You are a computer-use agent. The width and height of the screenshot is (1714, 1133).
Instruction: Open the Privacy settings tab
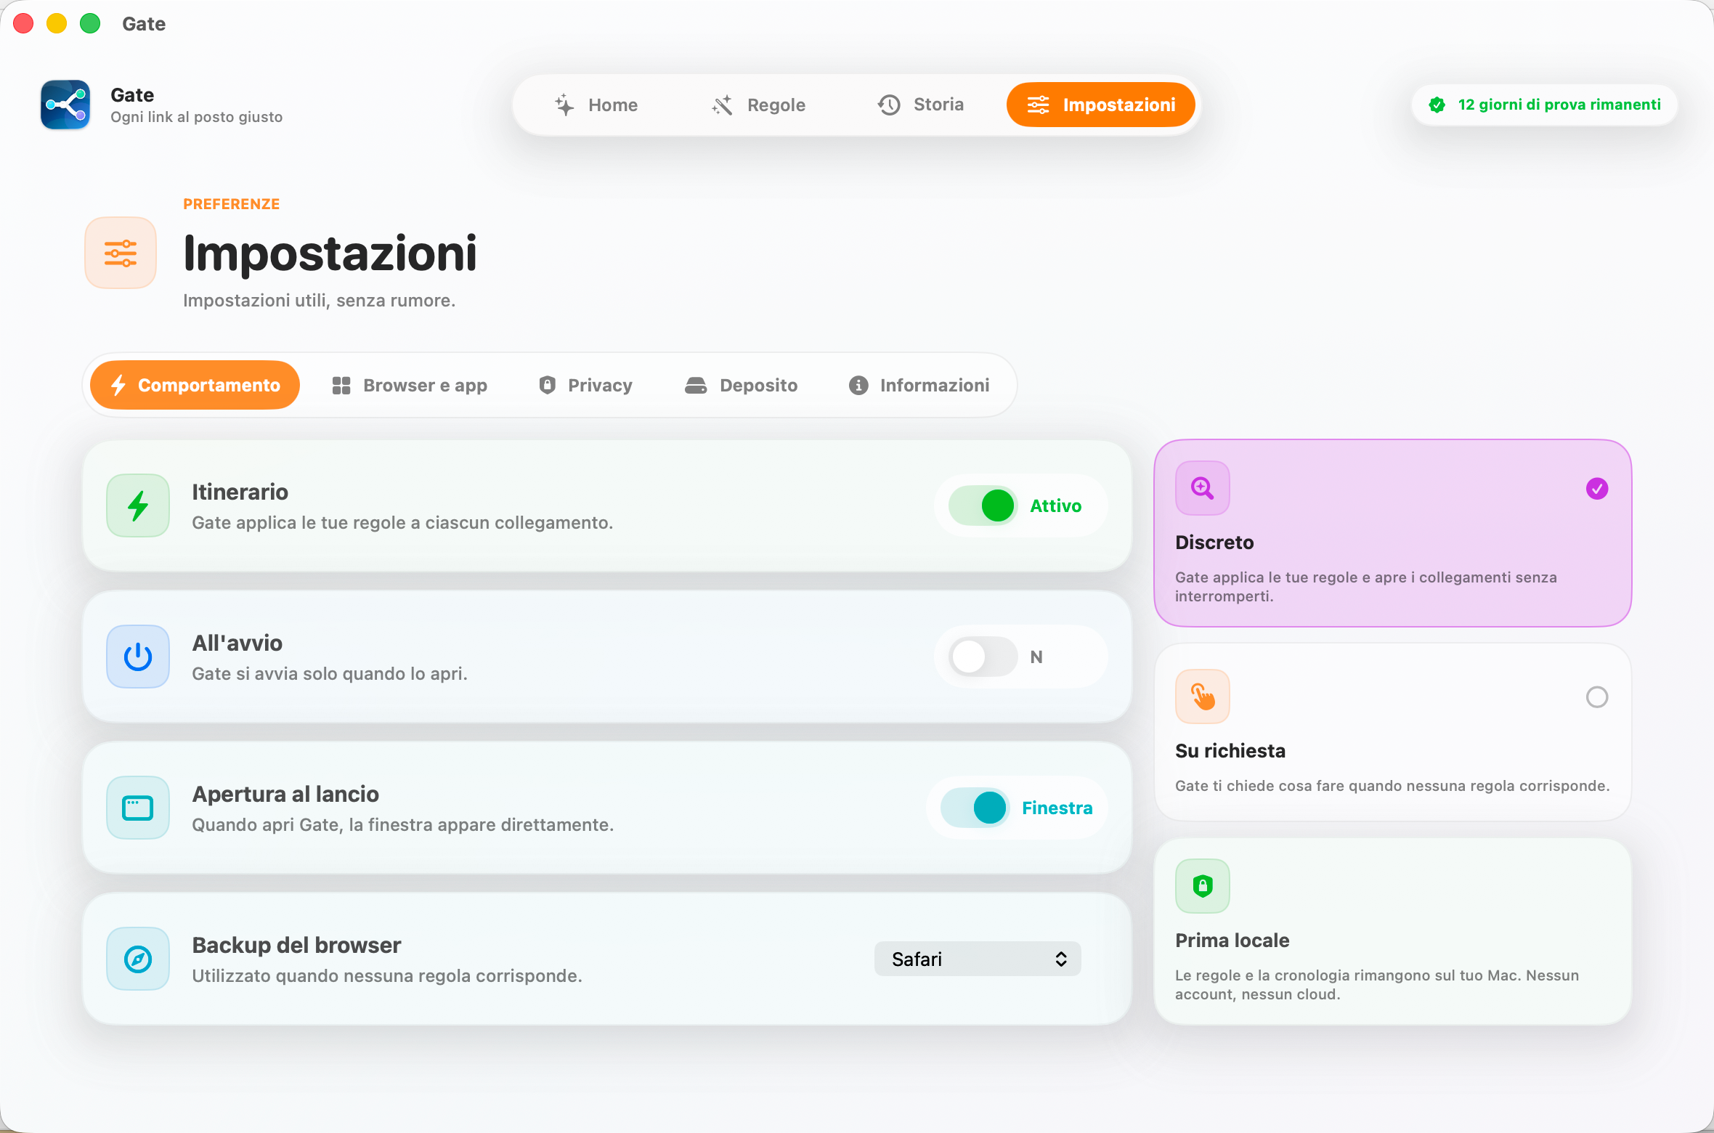(x=586, y=386)
